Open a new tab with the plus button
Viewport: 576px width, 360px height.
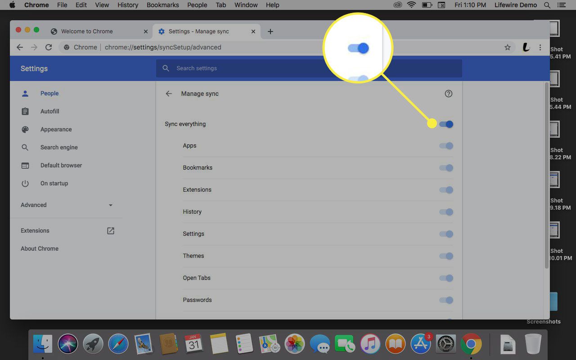click(270, 31)
